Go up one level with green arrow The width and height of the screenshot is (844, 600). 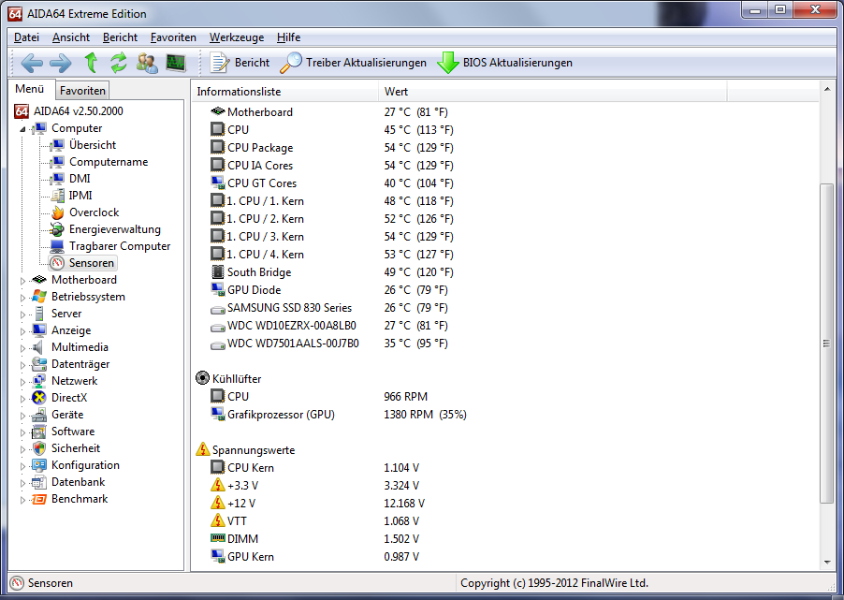click(x=91, y=63)
